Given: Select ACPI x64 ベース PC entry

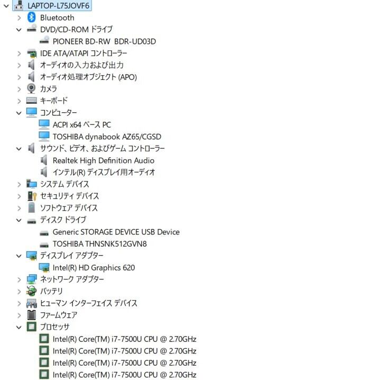Looking at the screenshot, I should pos(82,124).
